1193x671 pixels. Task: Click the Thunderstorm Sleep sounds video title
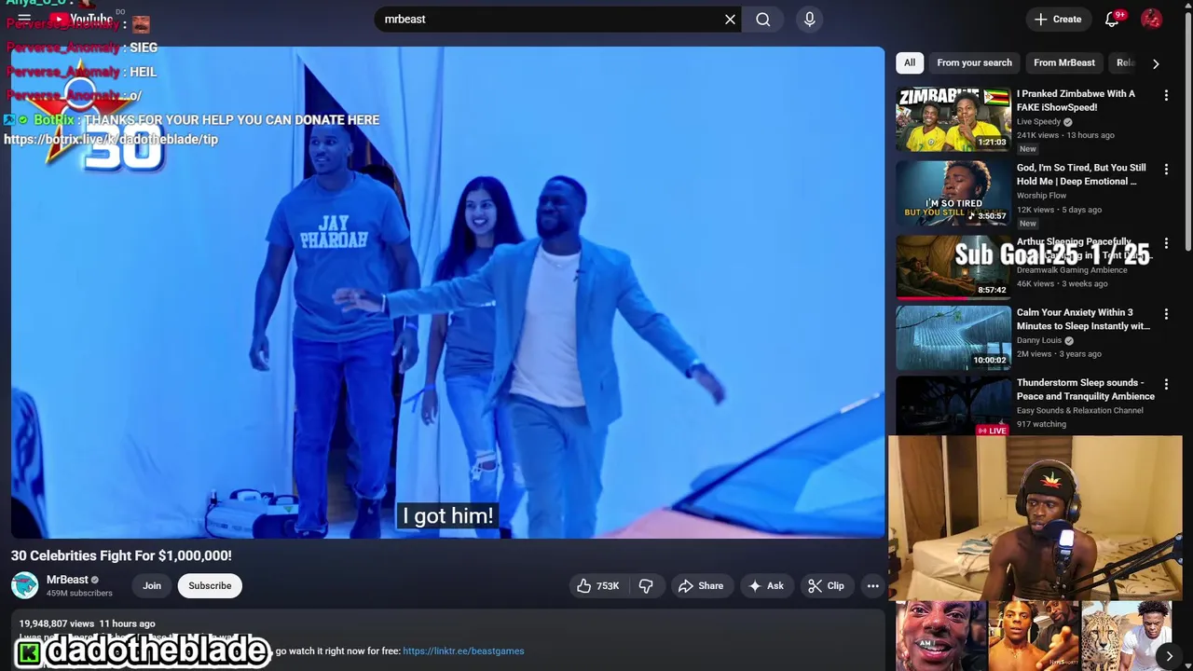tap(1085, 390)
